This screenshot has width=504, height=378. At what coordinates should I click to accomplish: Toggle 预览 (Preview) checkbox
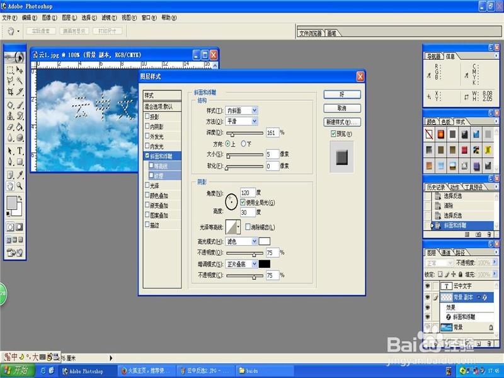tap(333, 134)
